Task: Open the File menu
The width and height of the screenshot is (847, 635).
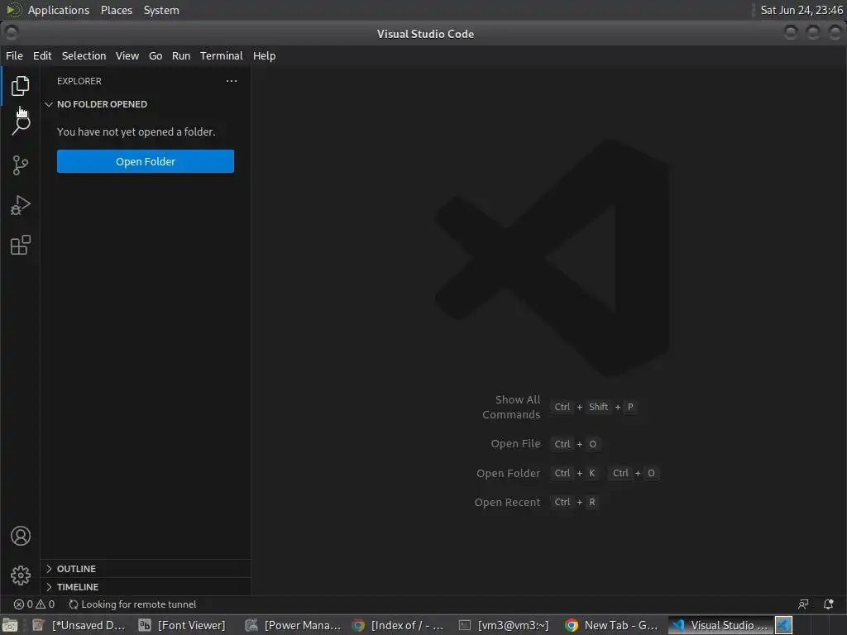Action: click(14, 55)
